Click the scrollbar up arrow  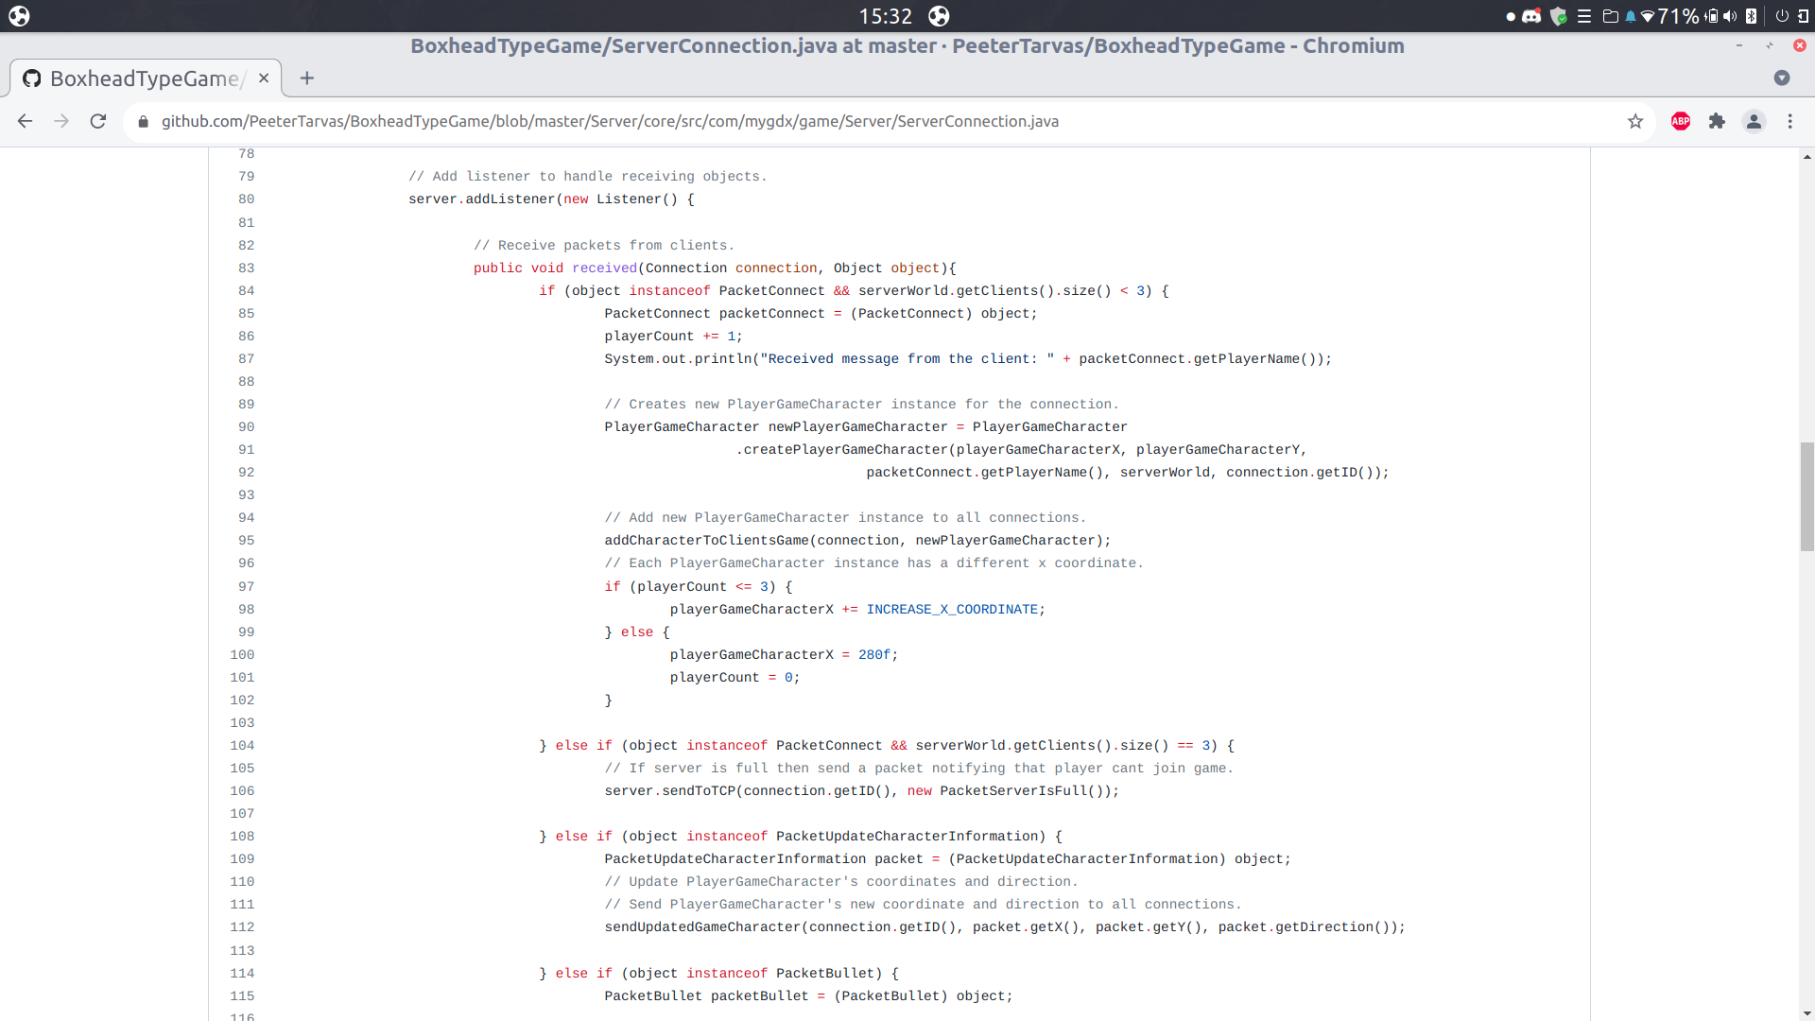pyautogui.click(x=1806, y=157)
